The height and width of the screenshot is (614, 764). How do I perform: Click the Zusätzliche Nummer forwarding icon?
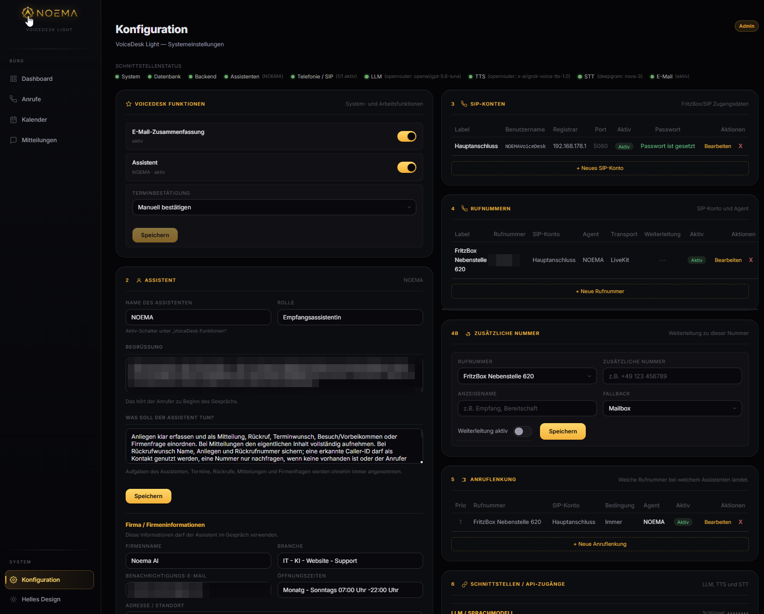[468, 334]
